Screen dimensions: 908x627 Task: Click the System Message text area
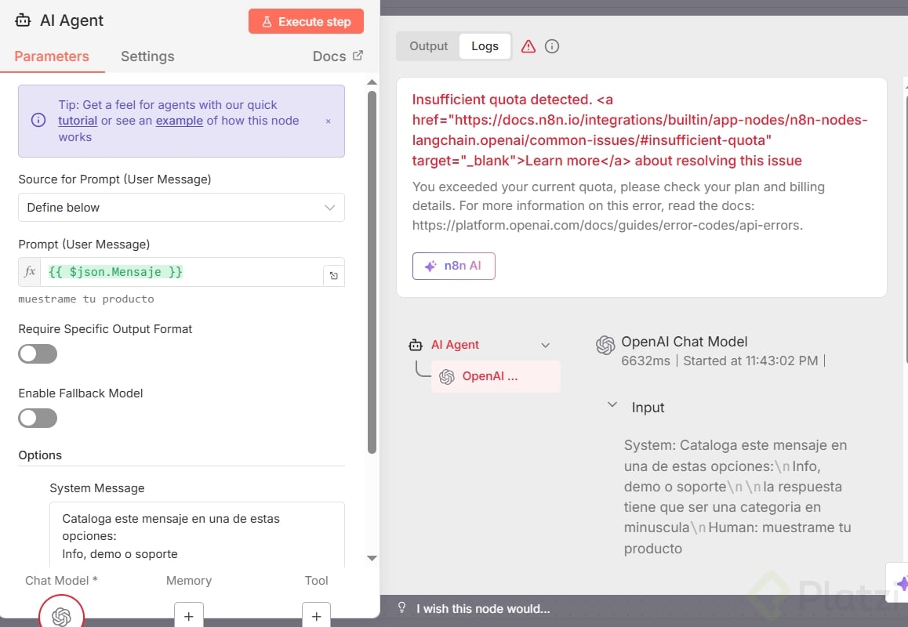tap(197, 535)
